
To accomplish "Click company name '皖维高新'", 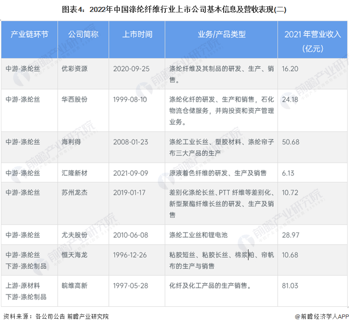I will [74, 286].
